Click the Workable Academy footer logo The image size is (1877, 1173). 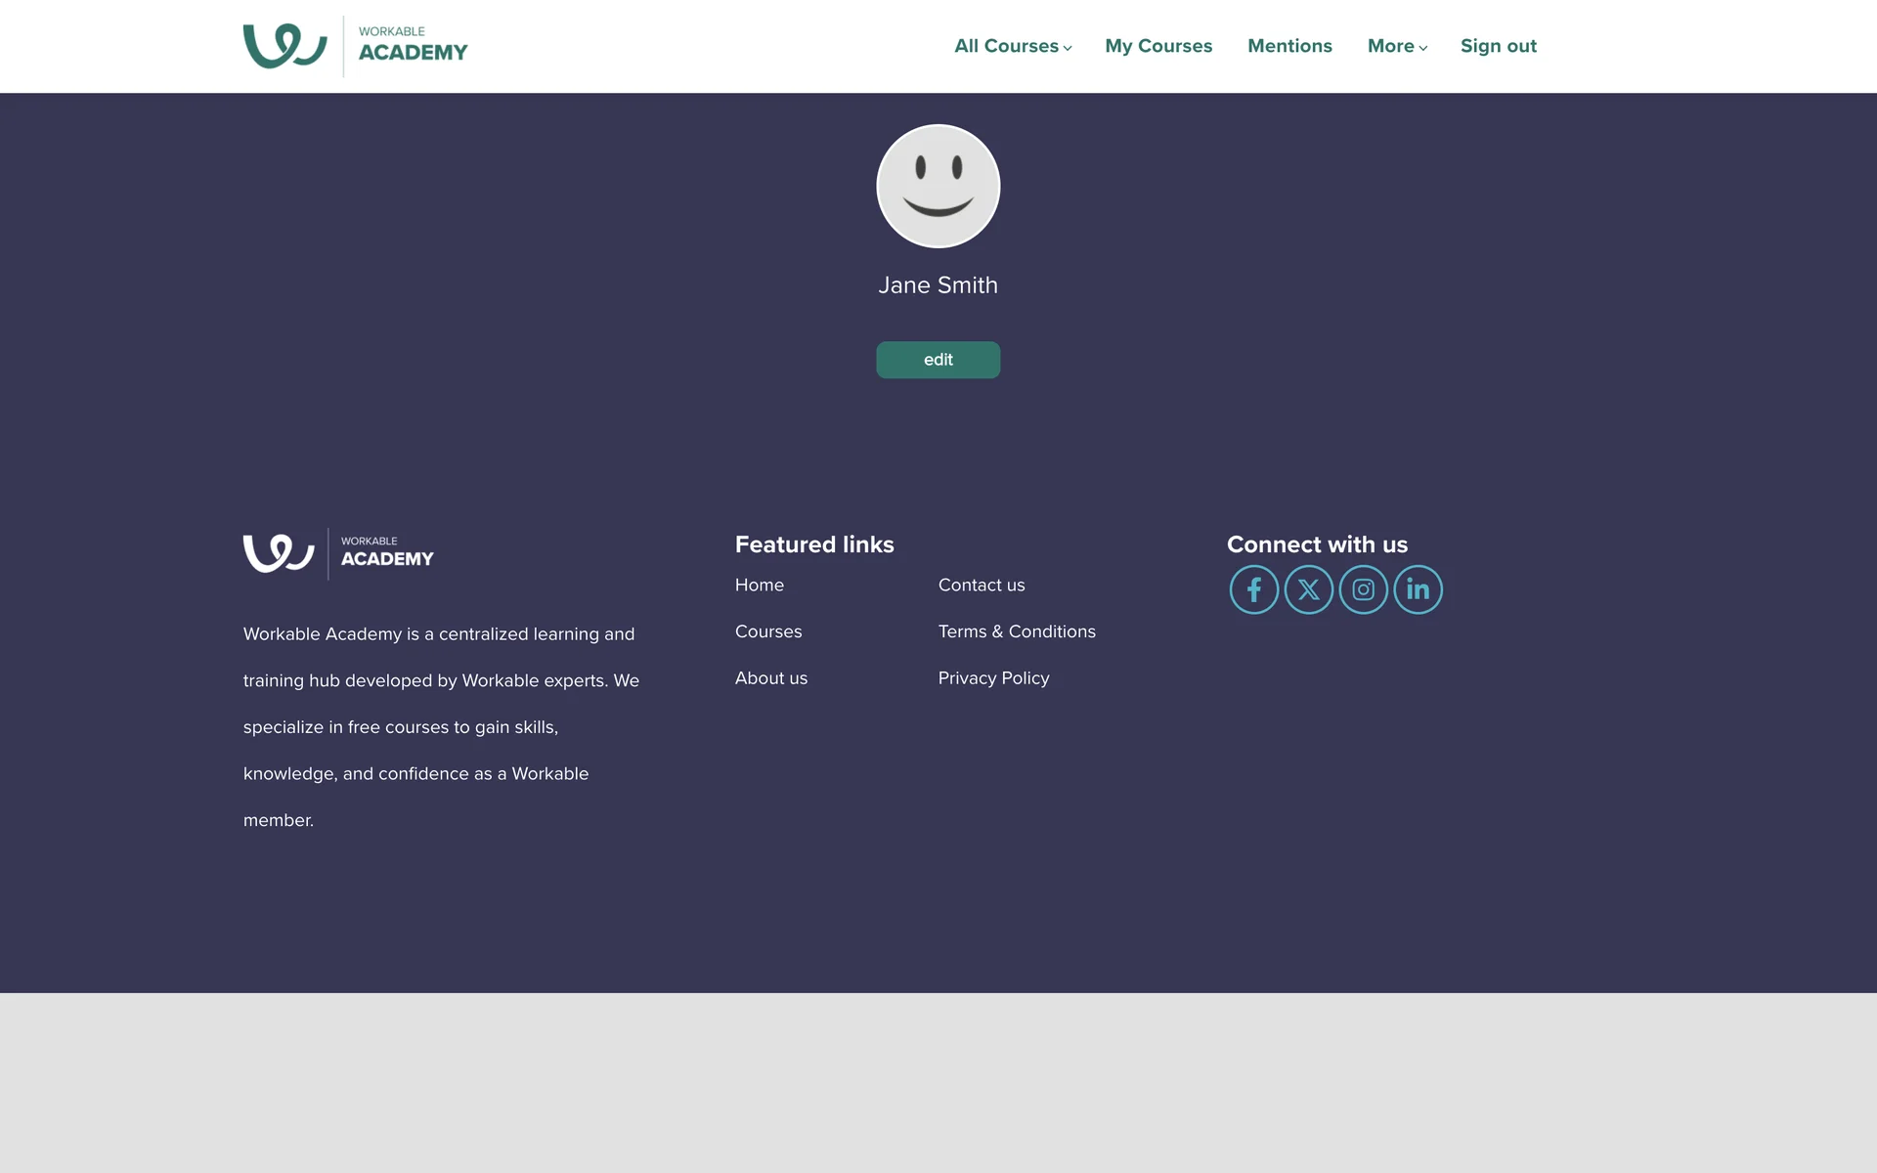point(338,553)
